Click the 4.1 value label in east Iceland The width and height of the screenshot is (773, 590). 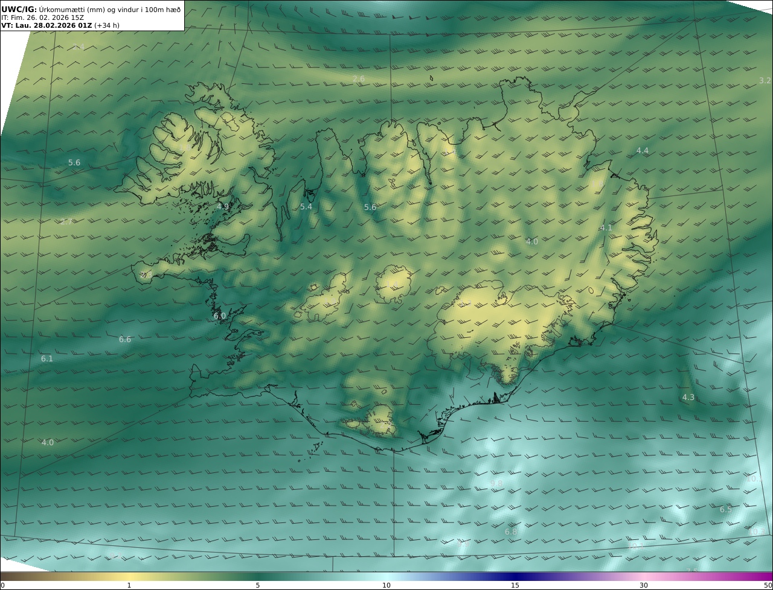[606, 228]
